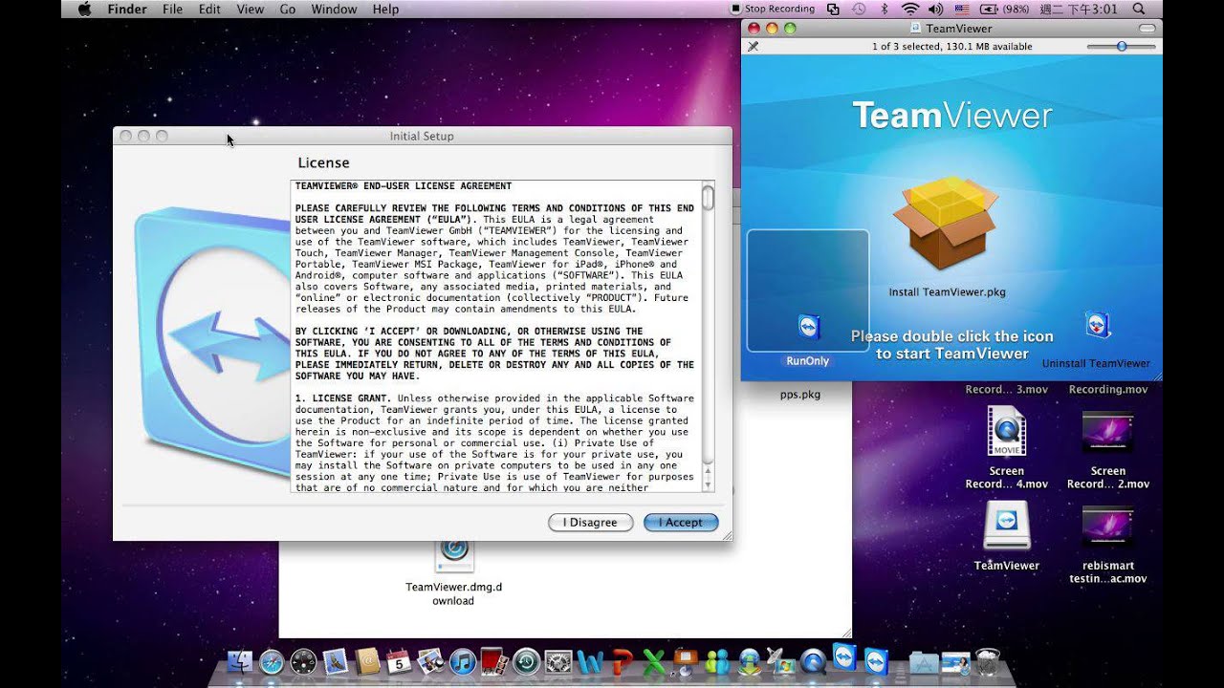Open Finder from the Dock
This screenshot has width=1224, height=688.
239,661
